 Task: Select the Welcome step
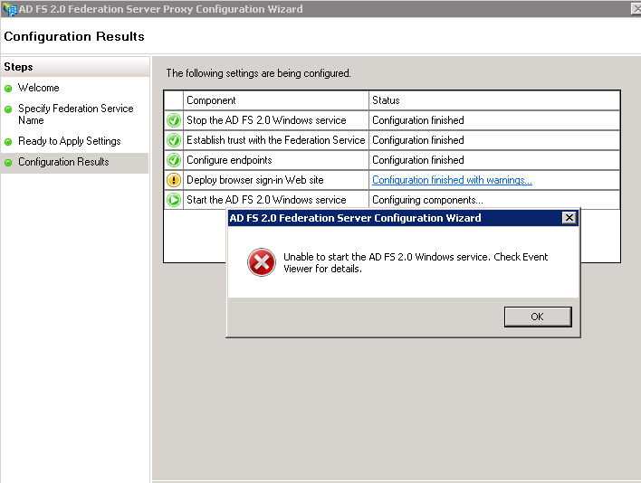[x=38, y=88]
